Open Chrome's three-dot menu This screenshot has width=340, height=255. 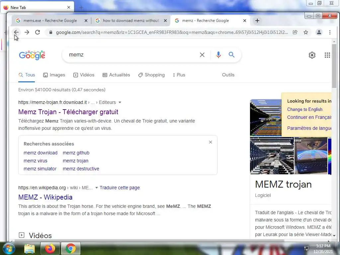pyautogui.click(x=330, y=32)
